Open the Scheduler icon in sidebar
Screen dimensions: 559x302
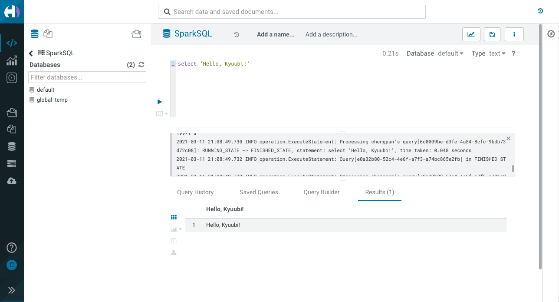point(12,78)
